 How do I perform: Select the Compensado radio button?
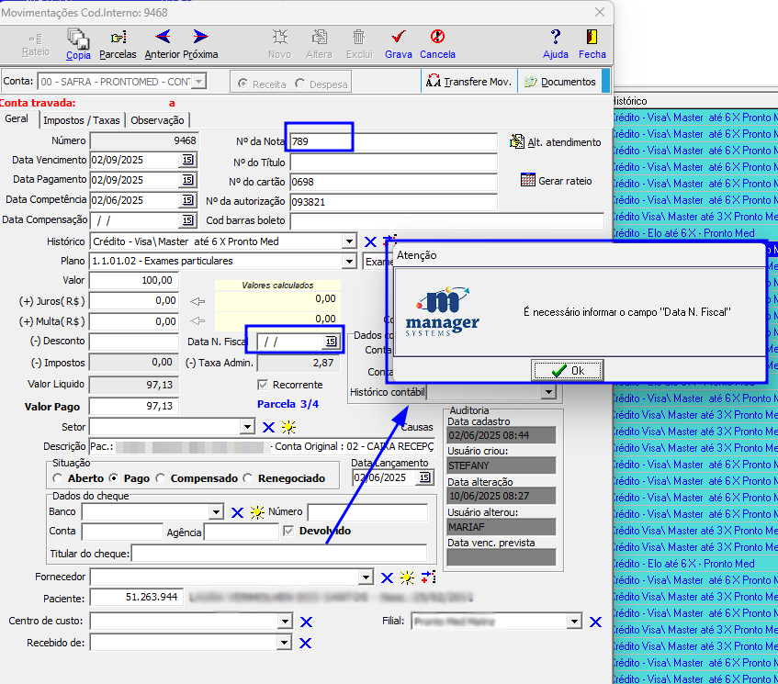tap(160, 478)
